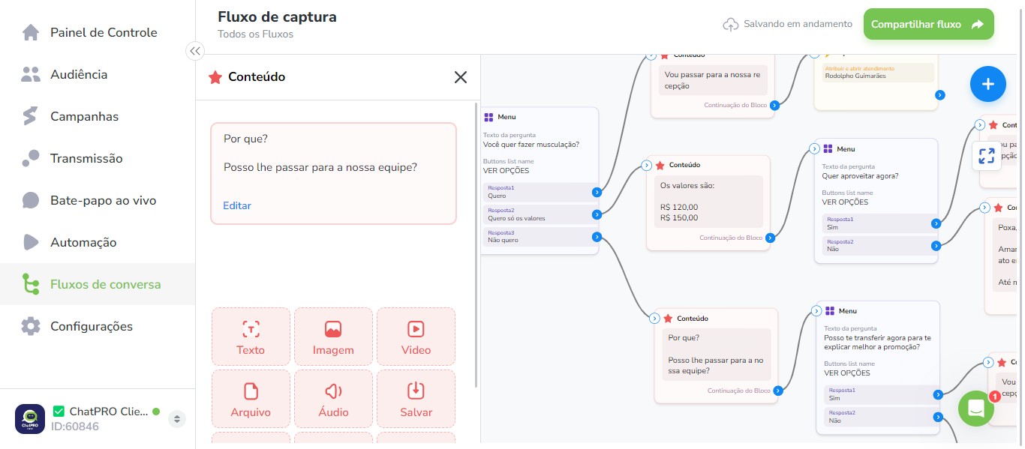Click the ChatPRO account logo
This screenshot has height=449, width=1025.
tap(30, 419)
